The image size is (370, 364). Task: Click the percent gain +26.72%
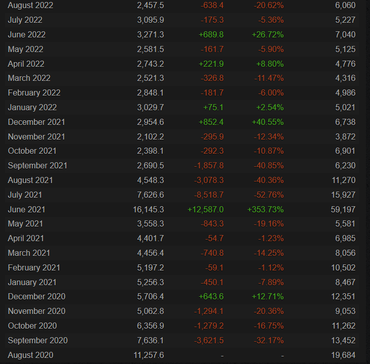click(268, 34)
